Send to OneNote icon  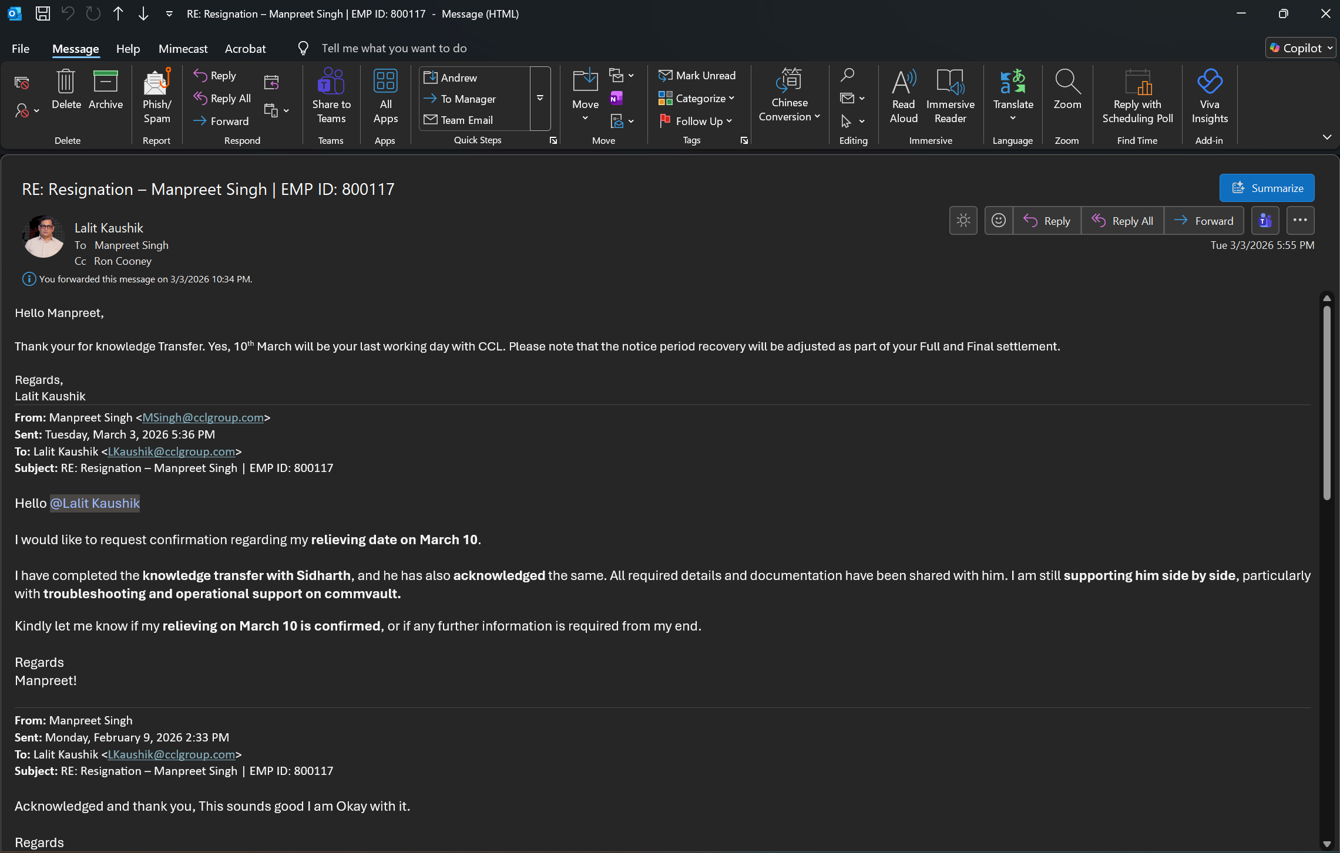point(616,98)
